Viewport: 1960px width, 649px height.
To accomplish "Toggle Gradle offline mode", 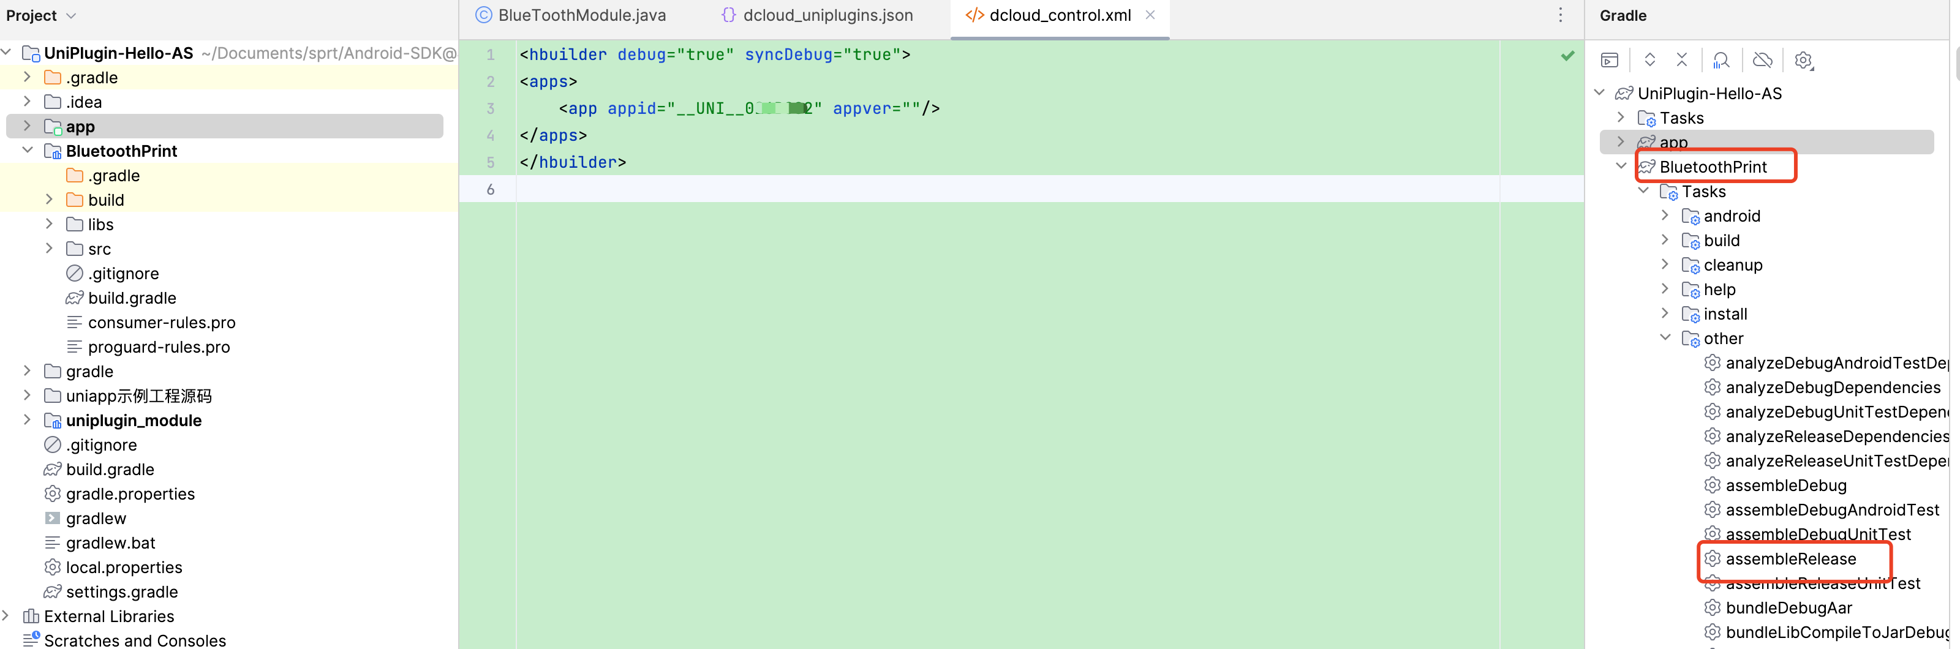I will click(1762, 60).
